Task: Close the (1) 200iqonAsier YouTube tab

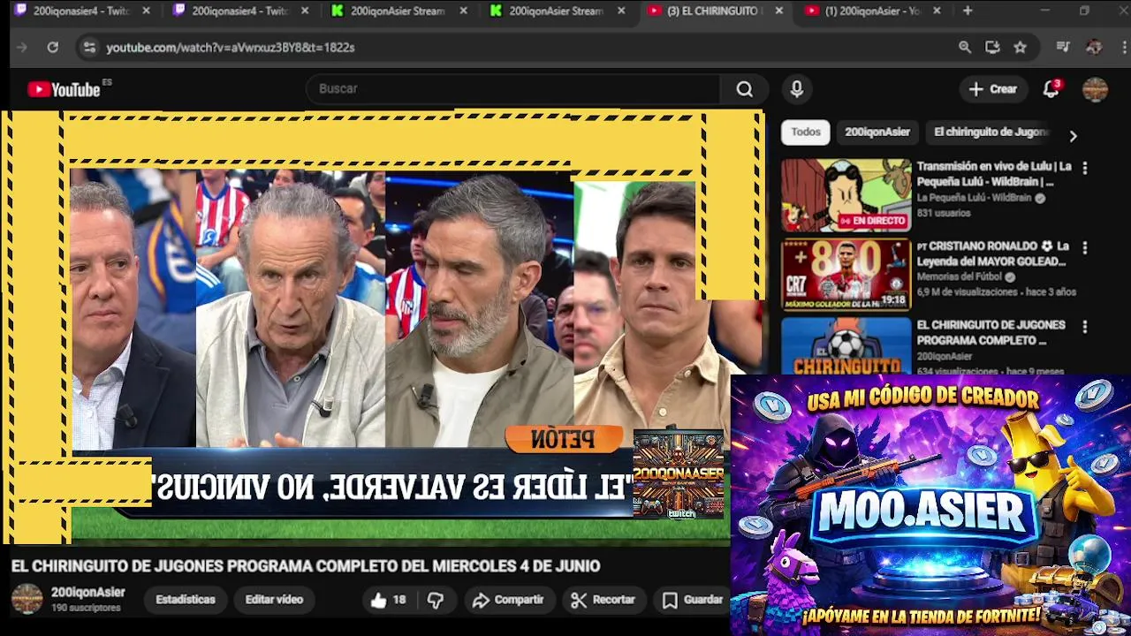Action: coord(937,11)
